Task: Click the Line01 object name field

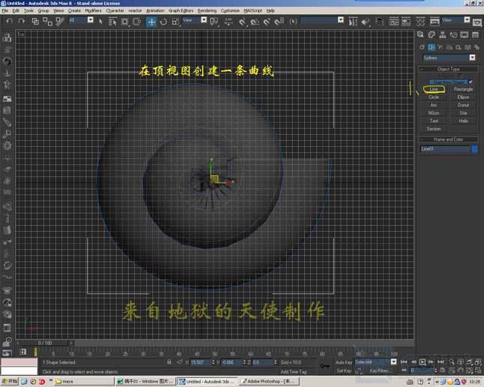Action: [x=445, y=149]
